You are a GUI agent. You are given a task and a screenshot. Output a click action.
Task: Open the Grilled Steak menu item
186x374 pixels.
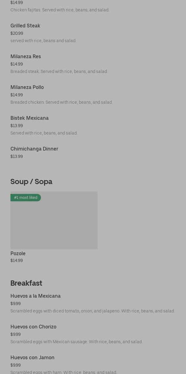25,26
